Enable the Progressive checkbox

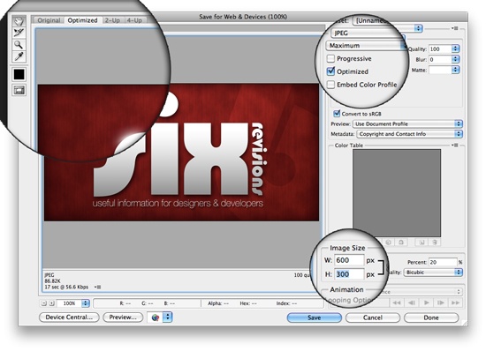click(x=331, y=58)
